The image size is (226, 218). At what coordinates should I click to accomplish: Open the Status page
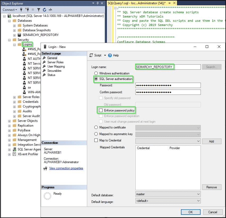tap(51, 75)
